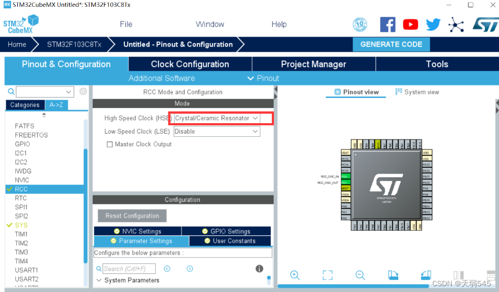Click the parameter search input field
This screenshot has height=292, width=499.
[x=130, y=269]
